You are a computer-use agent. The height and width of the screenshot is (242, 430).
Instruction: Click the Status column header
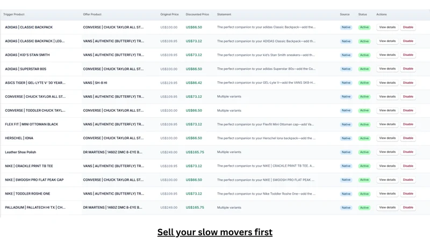click(362, 15)
